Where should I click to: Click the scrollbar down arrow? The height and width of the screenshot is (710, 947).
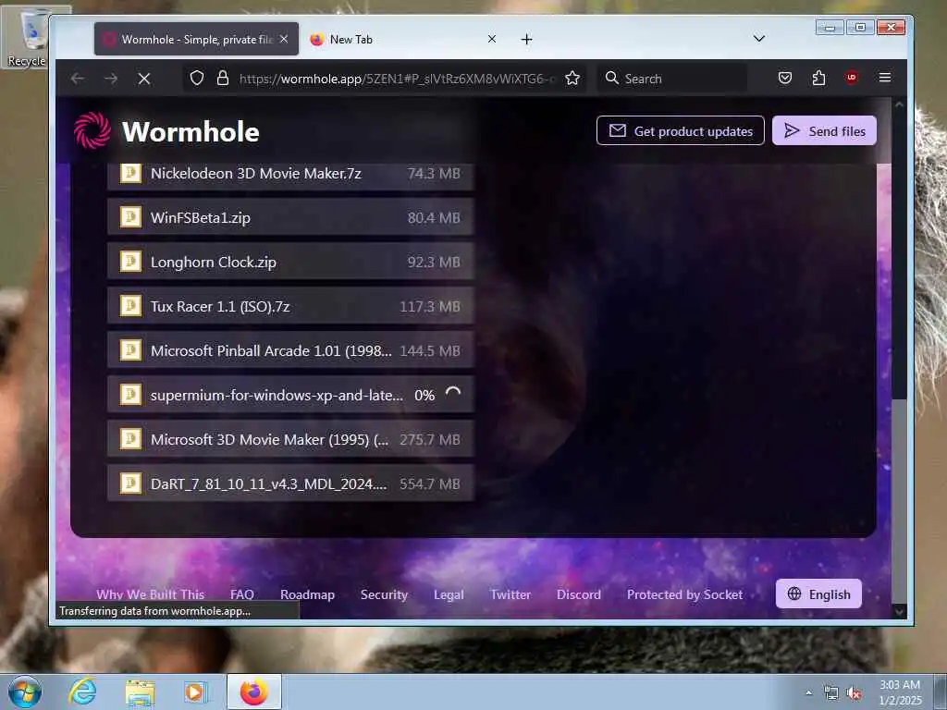point(899,612)
